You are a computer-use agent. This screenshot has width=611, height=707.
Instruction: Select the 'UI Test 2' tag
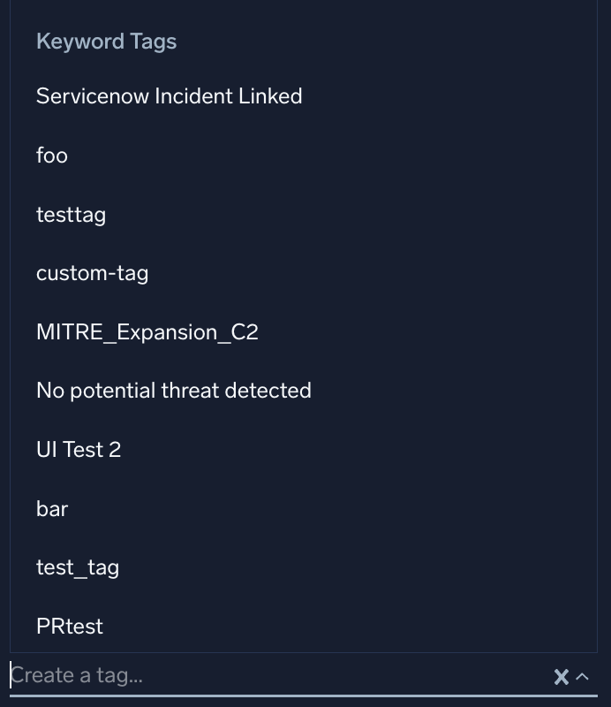pos(79,450)
